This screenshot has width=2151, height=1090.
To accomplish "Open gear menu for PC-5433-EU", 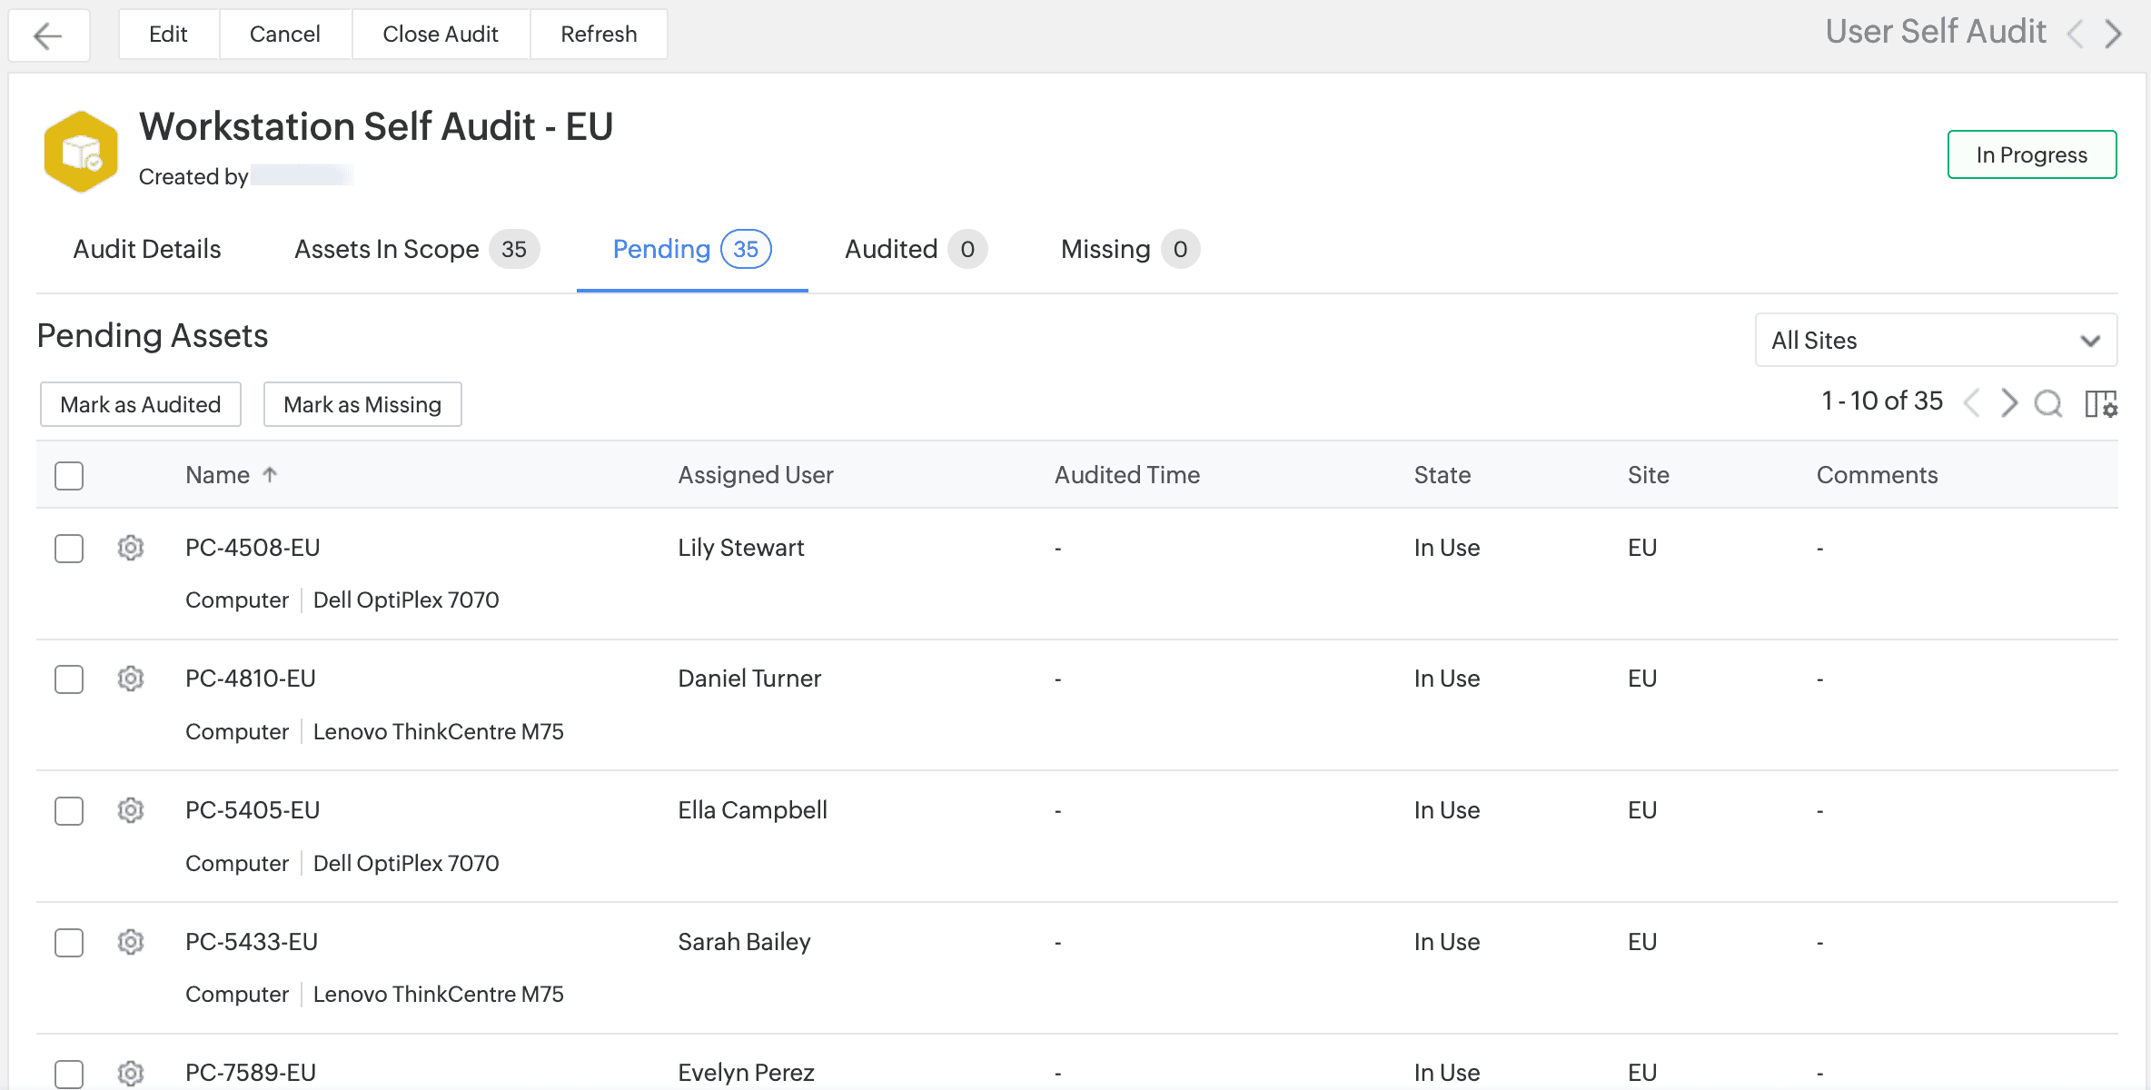I will (x=131, y=942).
